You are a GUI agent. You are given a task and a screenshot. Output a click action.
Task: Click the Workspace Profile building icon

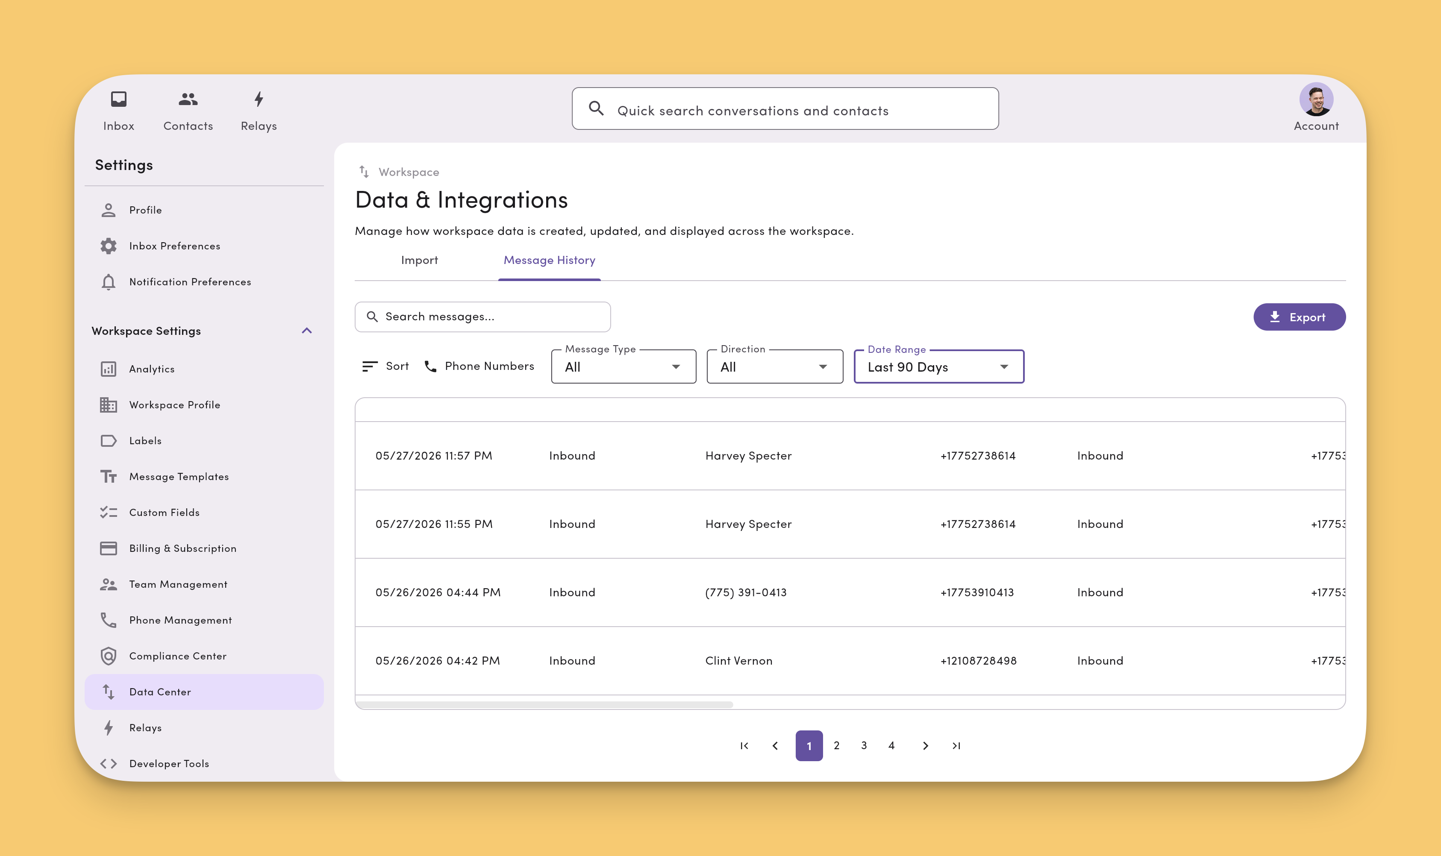[109, 405]
